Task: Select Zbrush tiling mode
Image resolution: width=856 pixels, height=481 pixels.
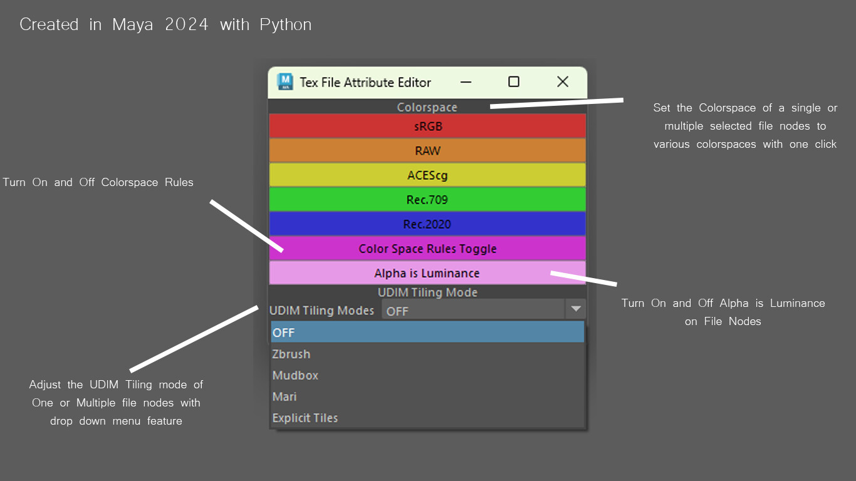Action: (427, 354)
